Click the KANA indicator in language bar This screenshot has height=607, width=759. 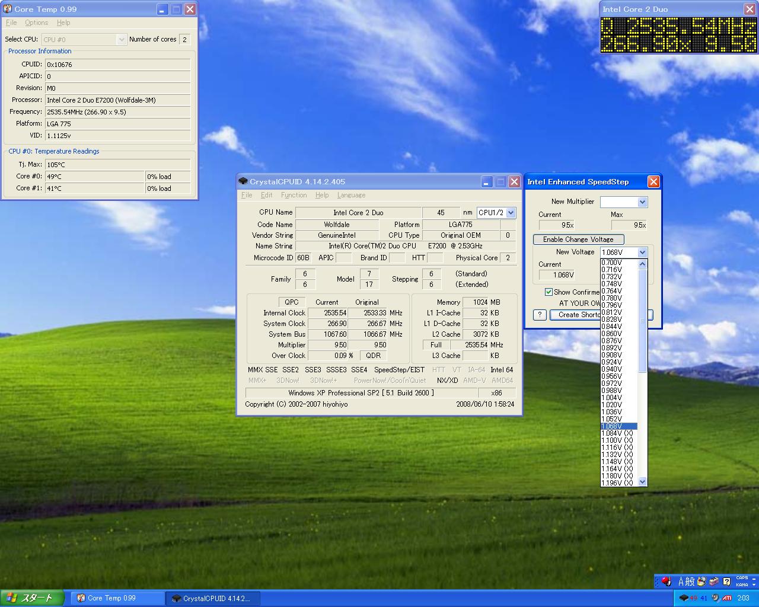[742, 584]
